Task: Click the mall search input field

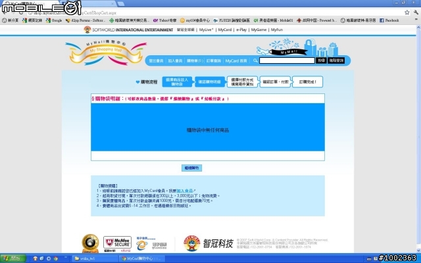Action: tap(287, 60)
